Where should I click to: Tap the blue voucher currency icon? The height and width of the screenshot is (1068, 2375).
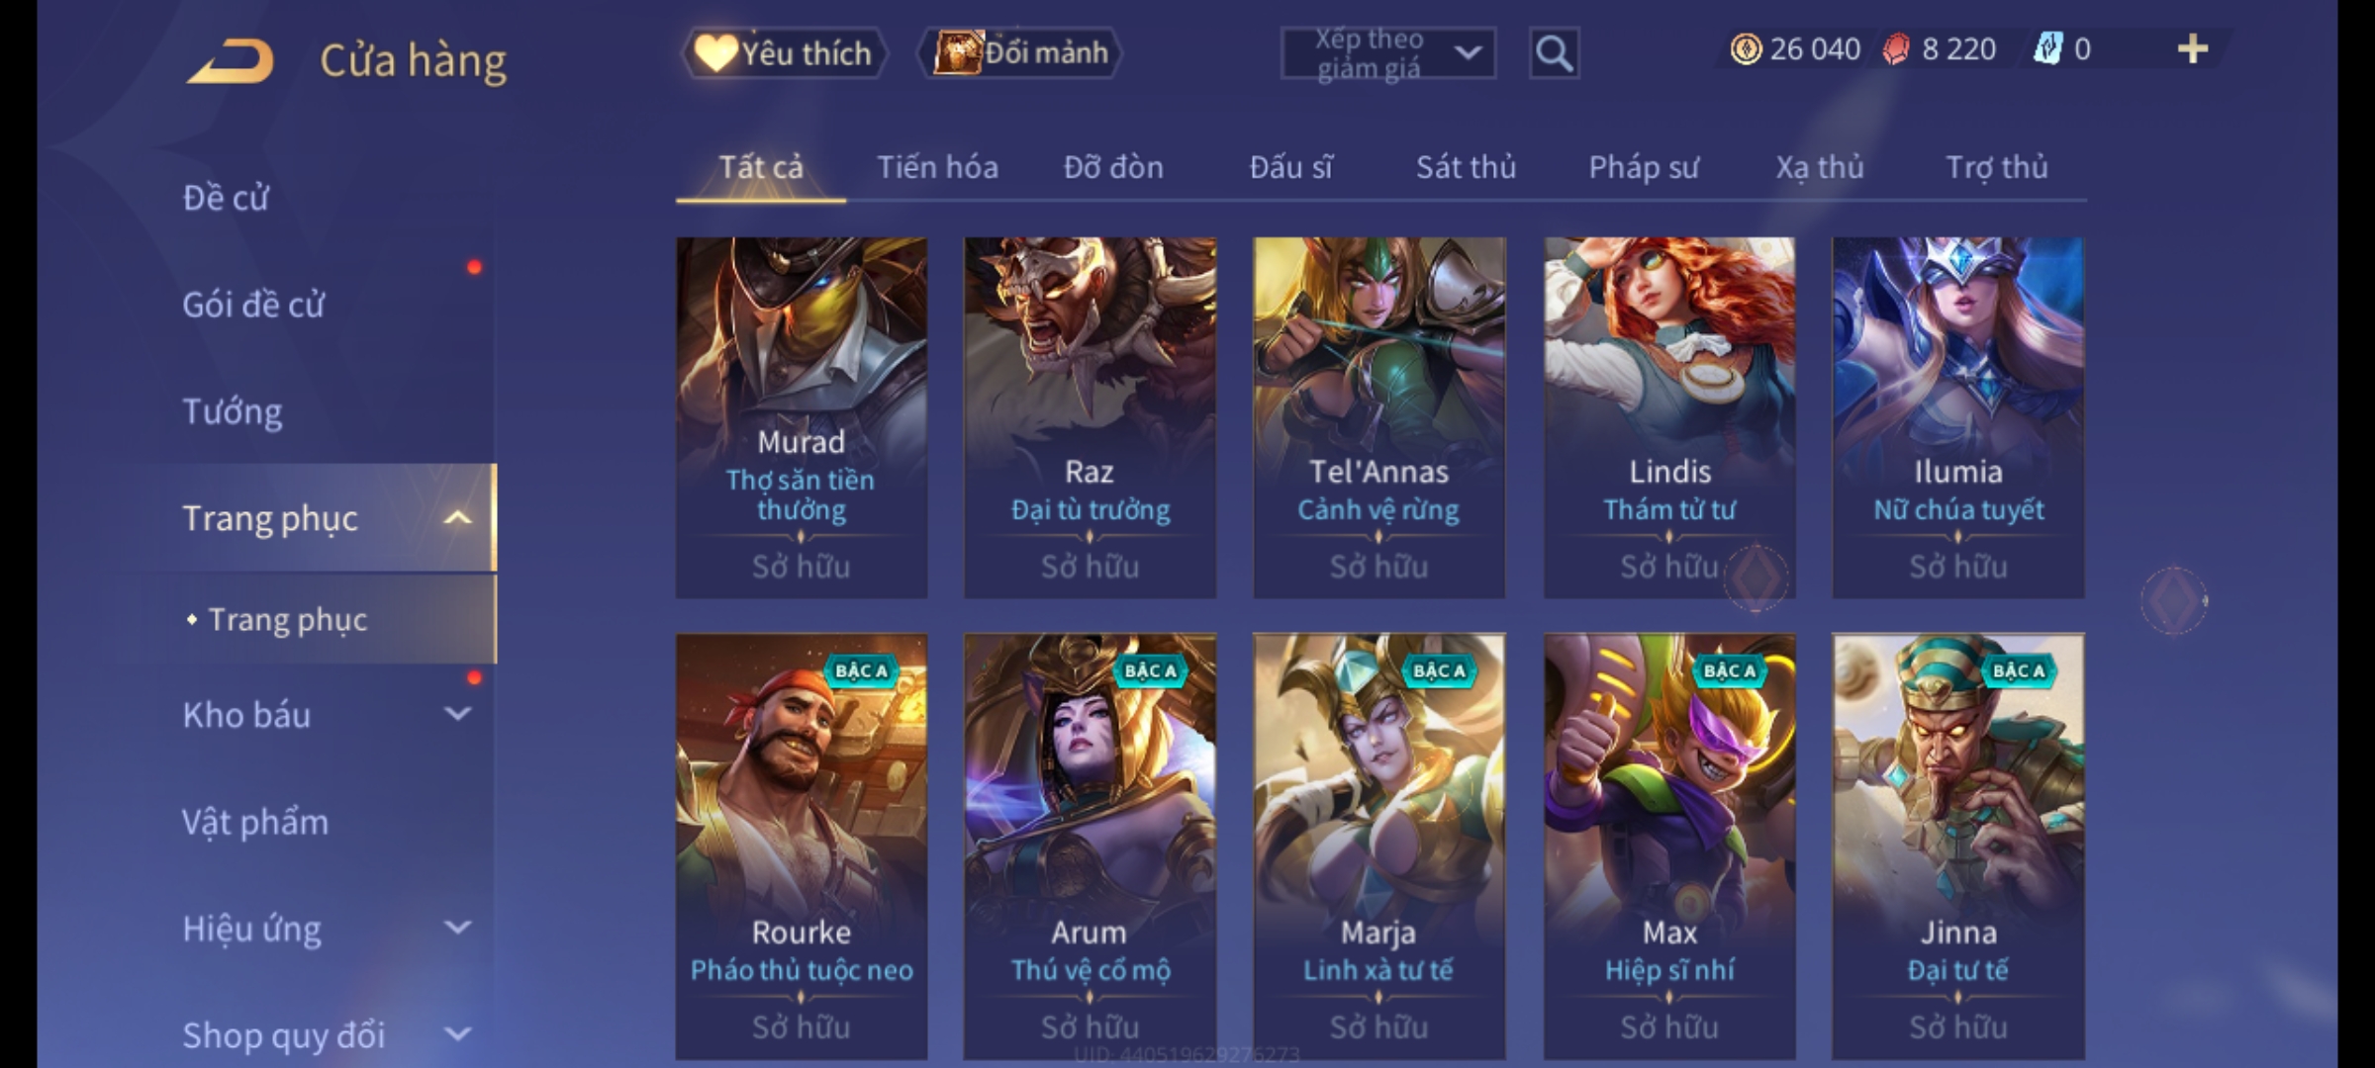click(2047, 48)
